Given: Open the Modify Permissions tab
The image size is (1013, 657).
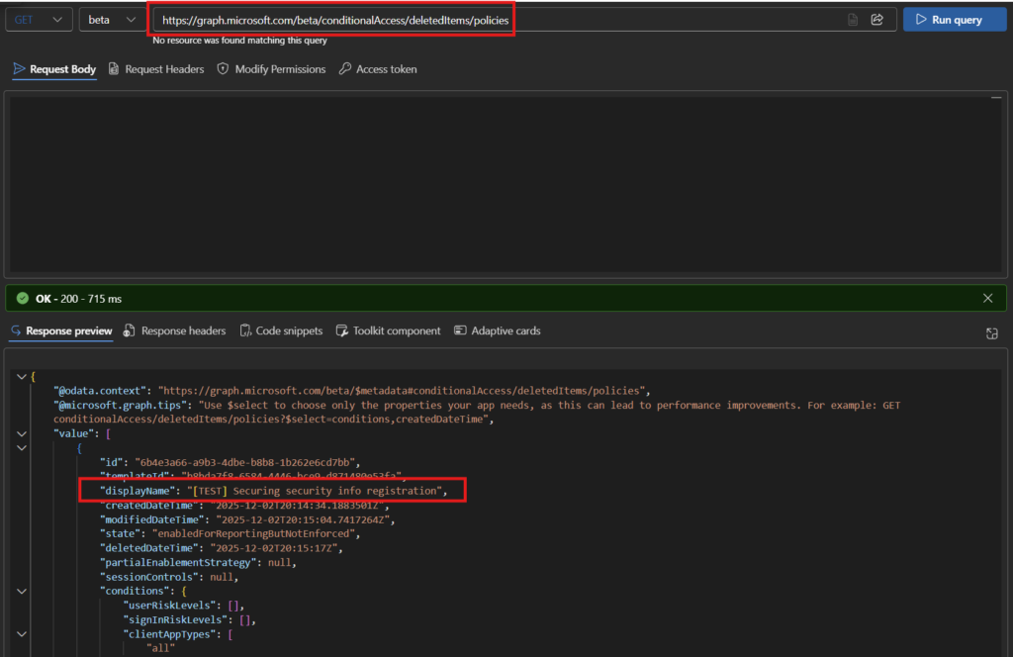Looking at the screenshot, I should (271, 69).
